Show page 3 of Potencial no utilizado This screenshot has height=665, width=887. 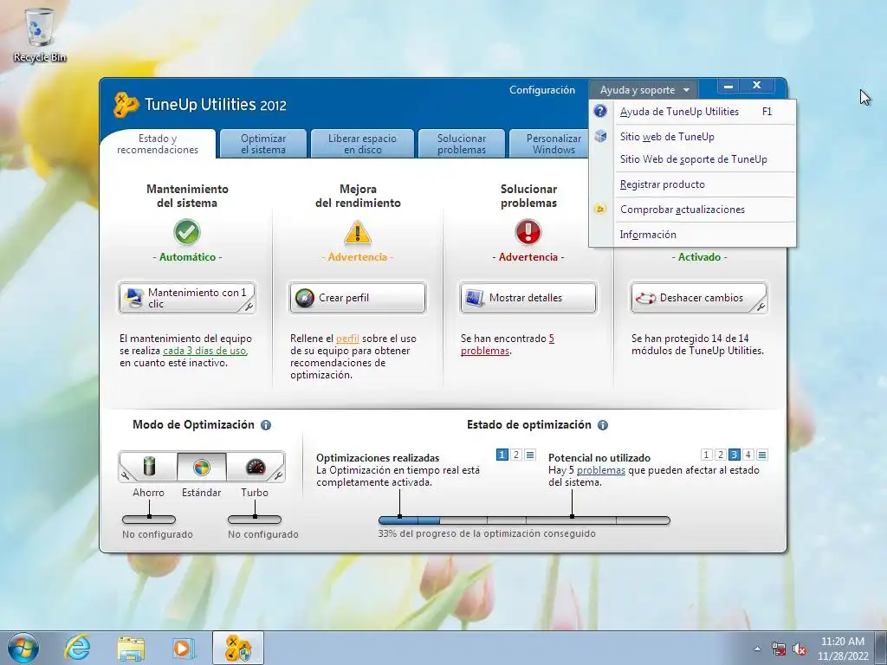coord(735,455)
